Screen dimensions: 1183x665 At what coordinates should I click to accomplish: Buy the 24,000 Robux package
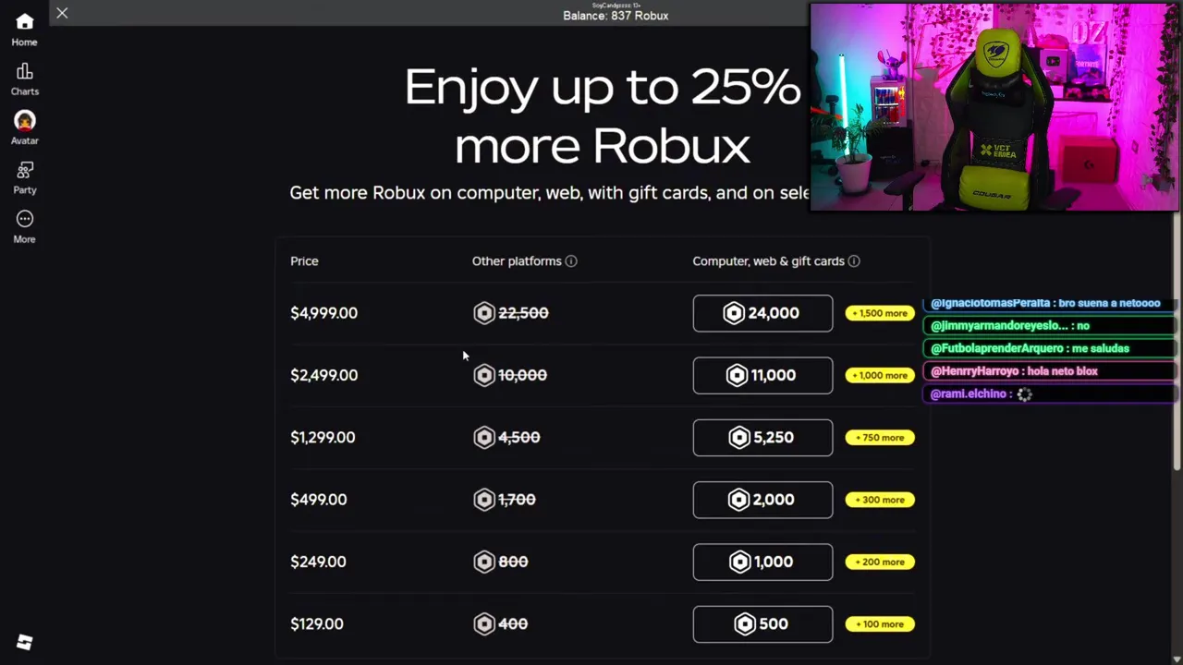(x=762, y=313)
